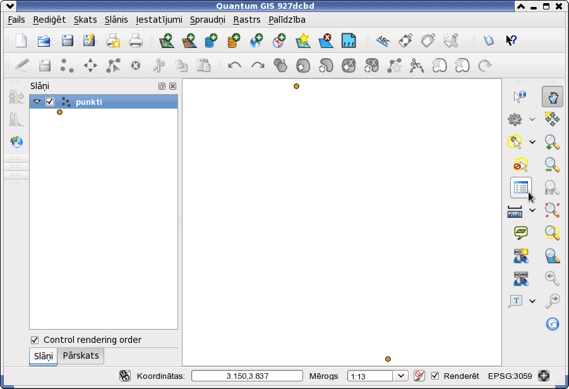Click the Map Tips speech bubble icon
569x389 pixels.
coord(521,232)
